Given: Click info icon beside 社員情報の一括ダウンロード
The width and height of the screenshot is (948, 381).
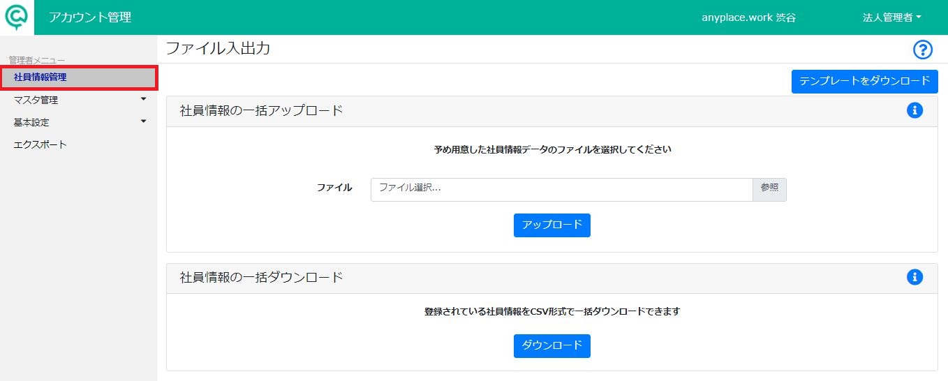Looking at the screenshot, I should coord(914,277).
